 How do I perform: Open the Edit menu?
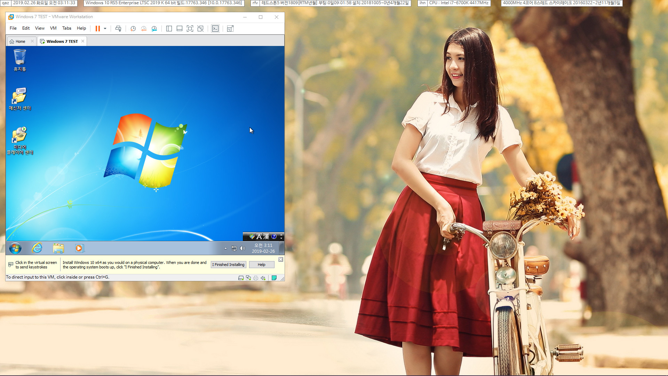[26, 28]
